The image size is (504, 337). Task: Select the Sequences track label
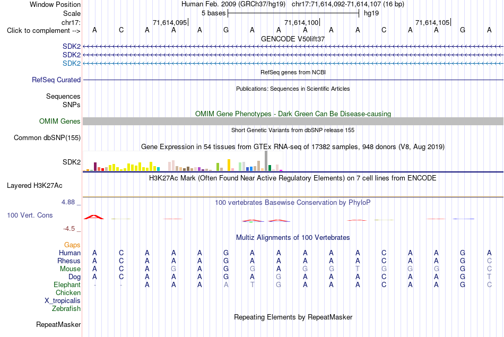[63, 96]
